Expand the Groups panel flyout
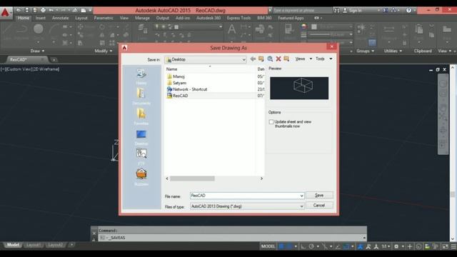The image size is (457, 257). [x=365, y=51]
